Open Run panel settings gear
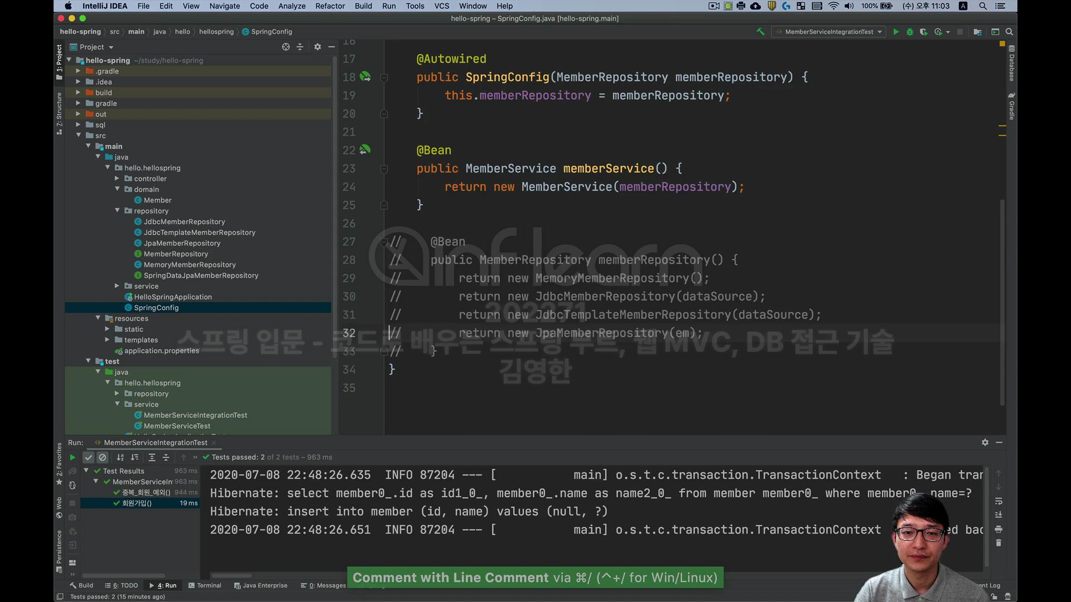The height and width of the screenshot is (602, 1071). tap(985, 442)
